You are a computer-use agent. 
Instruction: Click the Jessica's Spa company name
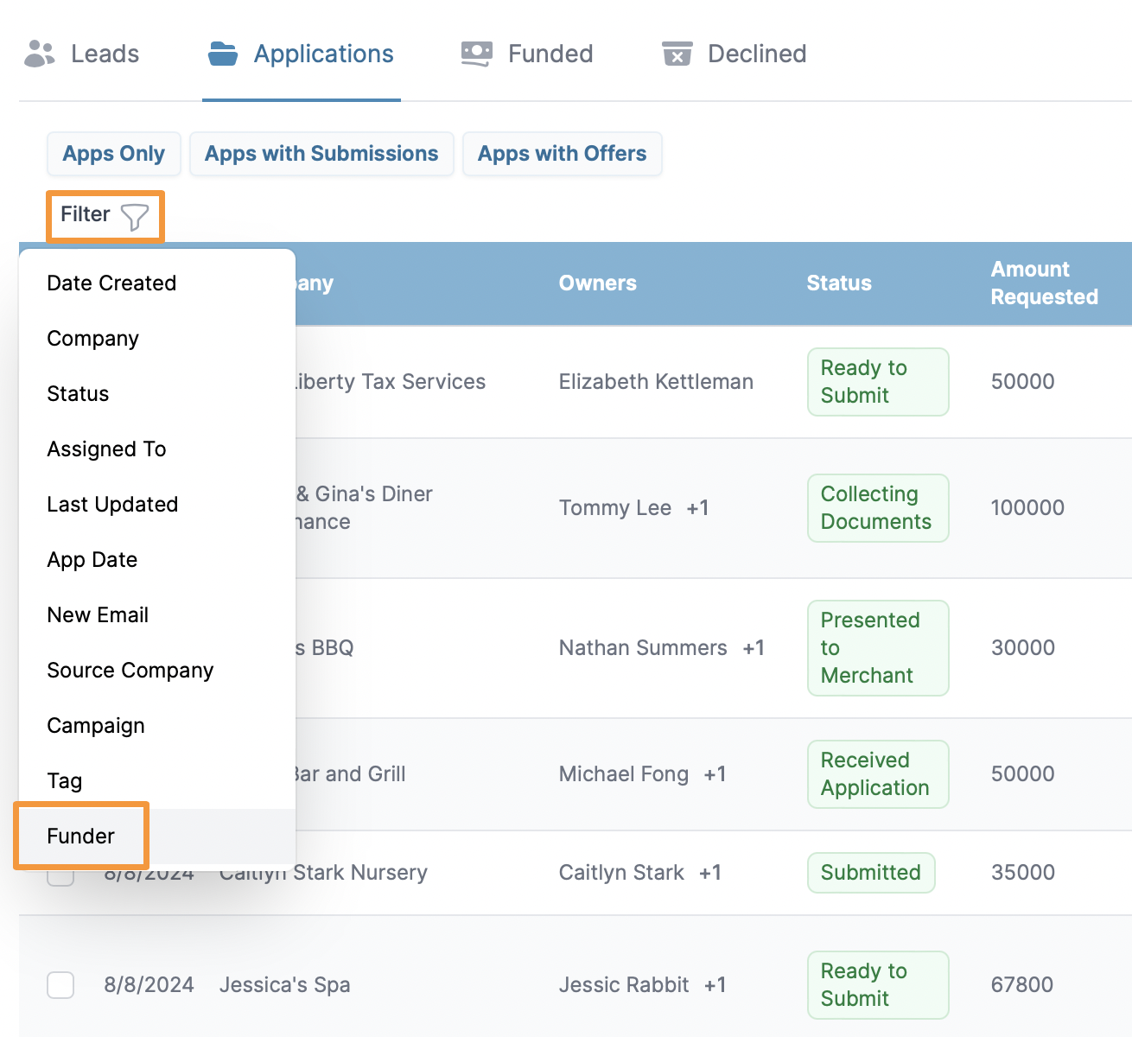click(284, 985)
